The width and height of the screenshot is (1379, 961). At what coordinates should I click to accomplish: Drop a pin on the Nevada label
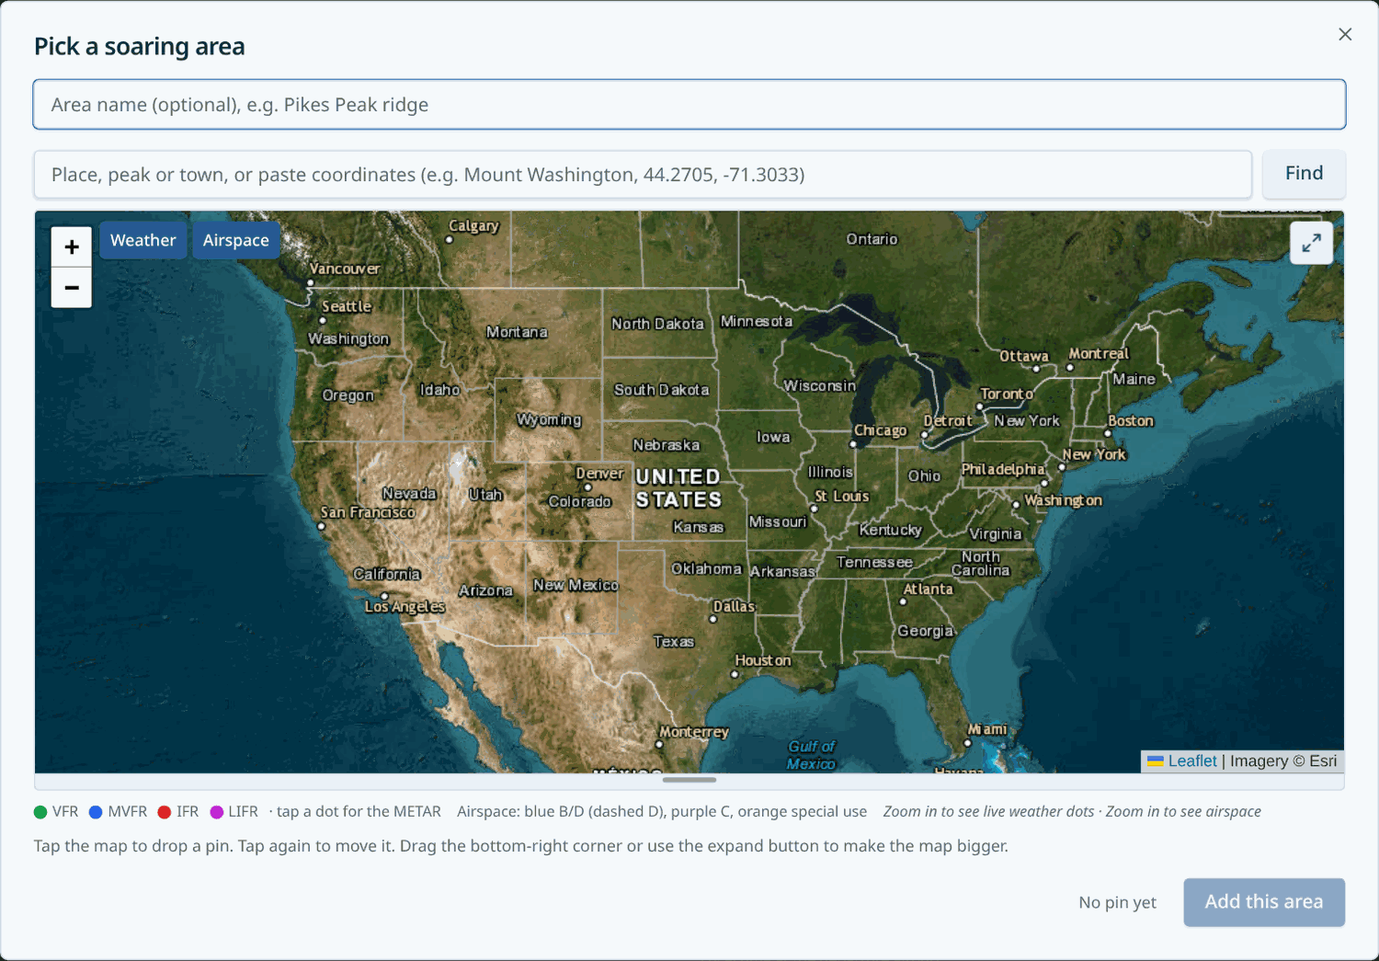coord(409,494)
